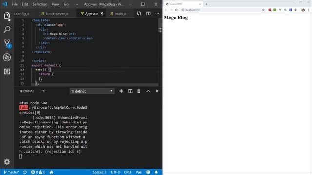Open browser profile avatar

[303, 10]
